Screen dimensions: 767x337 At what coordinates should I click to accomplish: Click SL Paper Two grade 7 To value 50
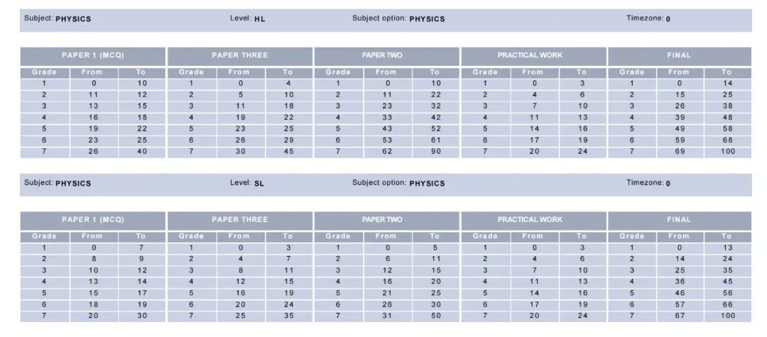coord(436,316)
